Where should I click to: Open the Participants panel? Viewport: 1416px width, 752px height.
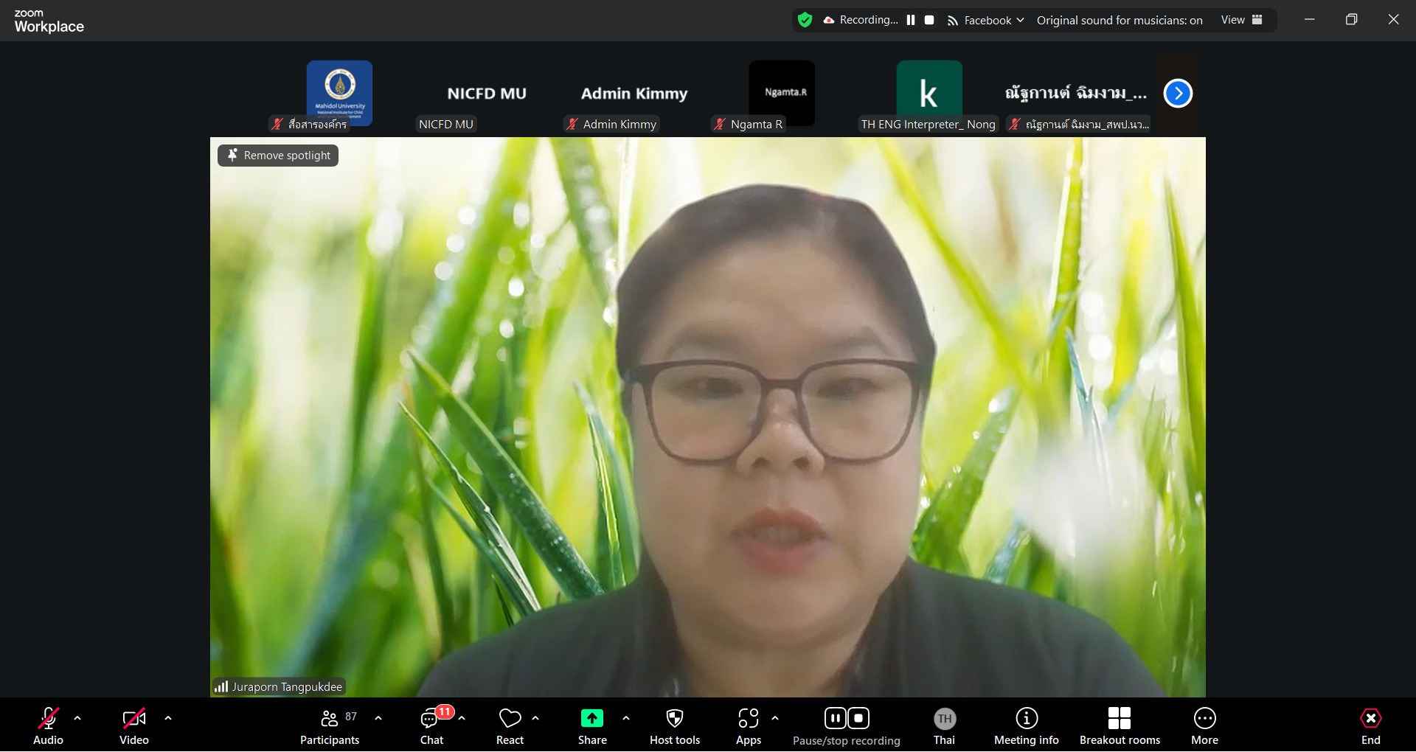[330, 726]
